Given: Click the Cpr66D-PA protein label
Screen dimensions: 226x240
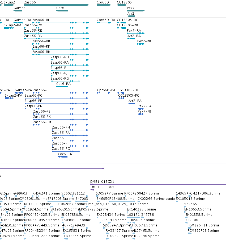Looking at the screenshot, I should pos(106,90).
